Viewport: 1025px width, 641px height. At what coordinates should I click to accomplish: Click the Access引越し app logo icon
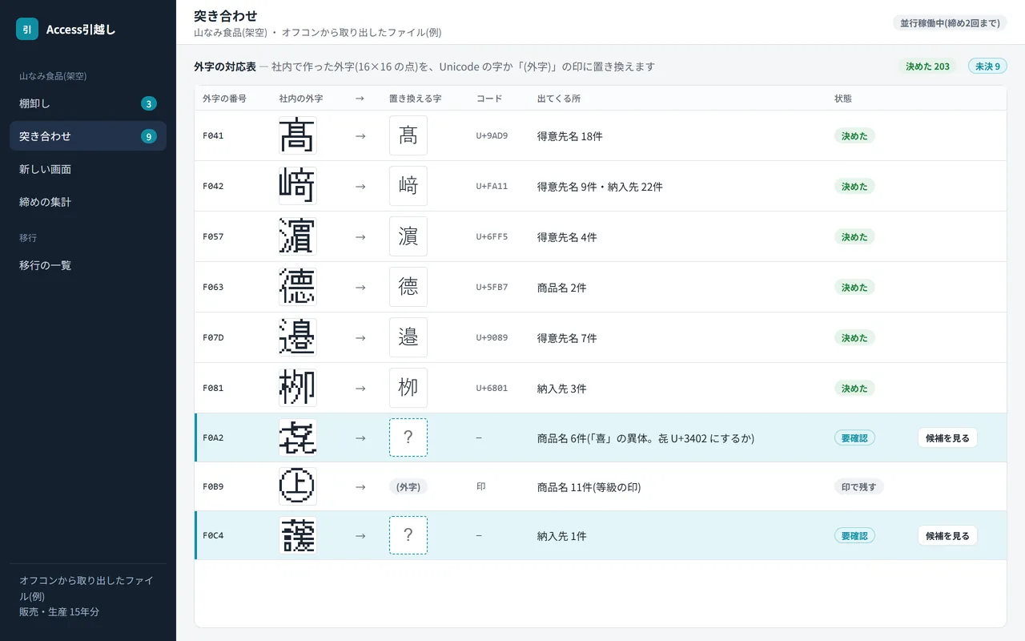(x=27, y=29)
